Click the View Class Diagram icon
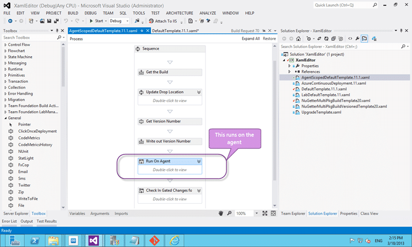412x247 pixels. (x=374, y=39)
